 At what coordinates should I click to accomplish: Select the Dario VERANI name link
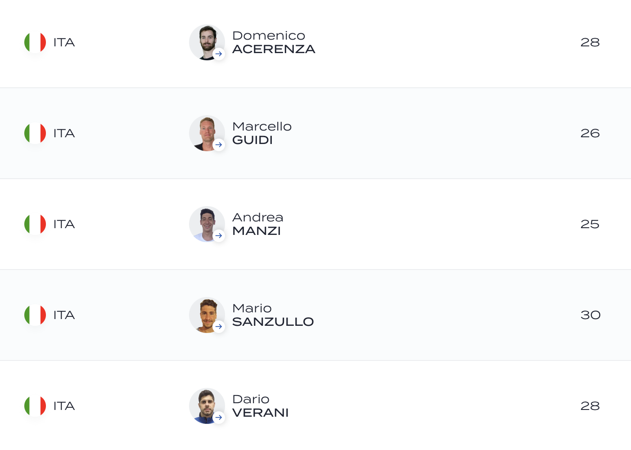point(261,406)
